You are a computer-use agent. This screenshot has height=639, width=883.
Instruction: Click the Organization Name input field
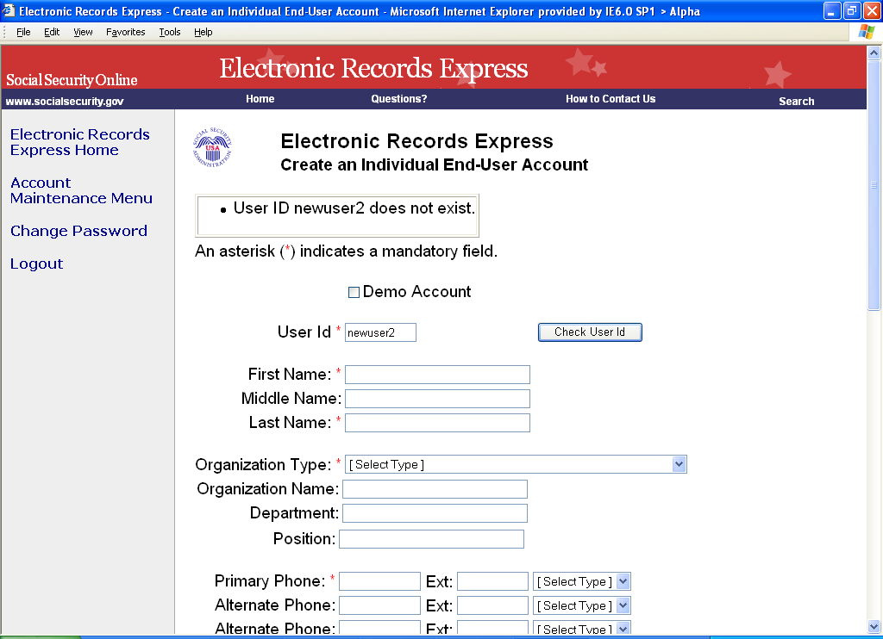coord(435,489)
